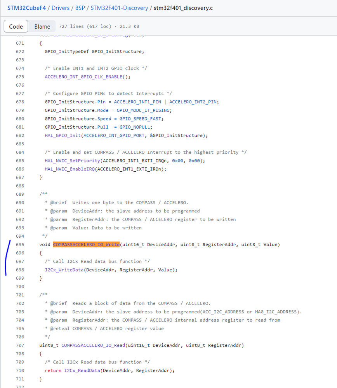Image resolution: width=337 pixels, height=388 pixels.
Task: Click the 'Call I2Cx Read data' comment line 709
Action: point(97,362)
